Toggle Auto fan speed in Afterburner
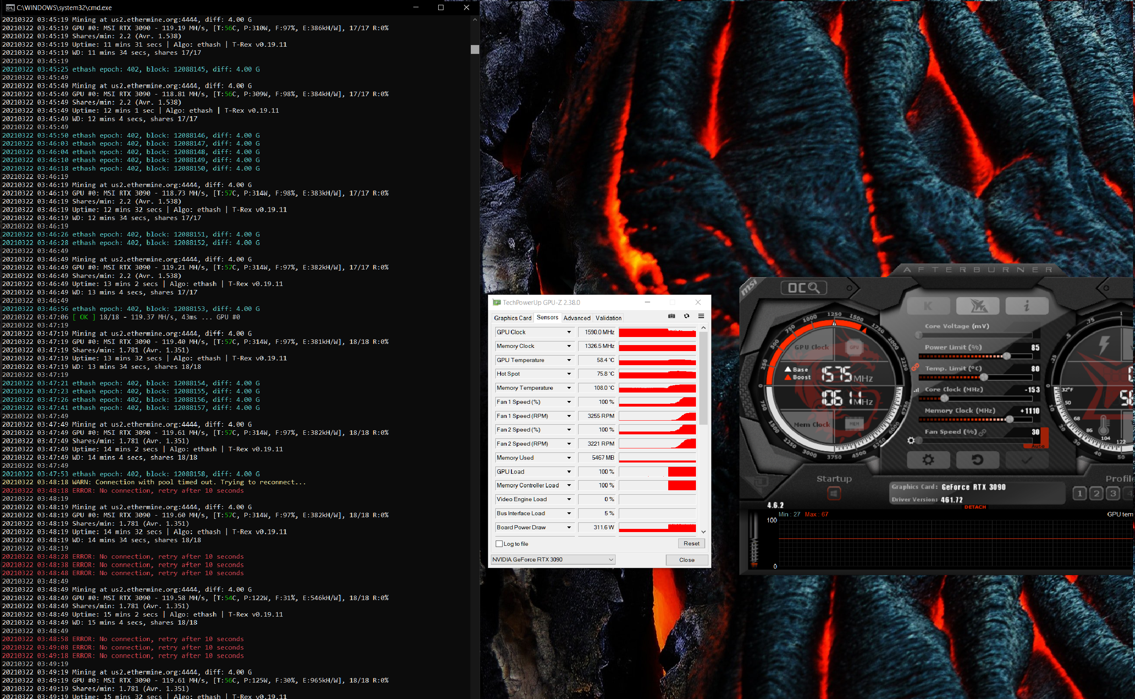Screen dimensions: 1135x699 (1038, 446)
